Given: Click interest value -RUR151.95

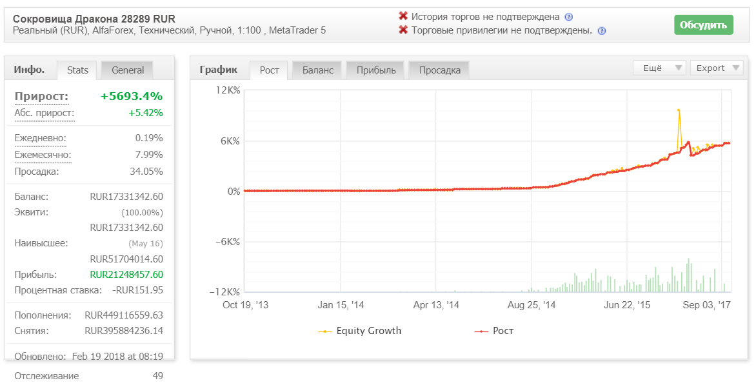Looking at the screenshot, I should point(137,291).
